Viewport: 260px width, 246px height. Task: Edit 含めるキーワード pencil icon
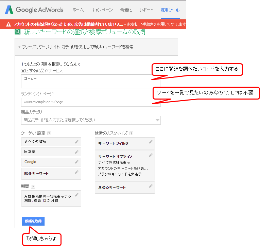coord(151,186)
